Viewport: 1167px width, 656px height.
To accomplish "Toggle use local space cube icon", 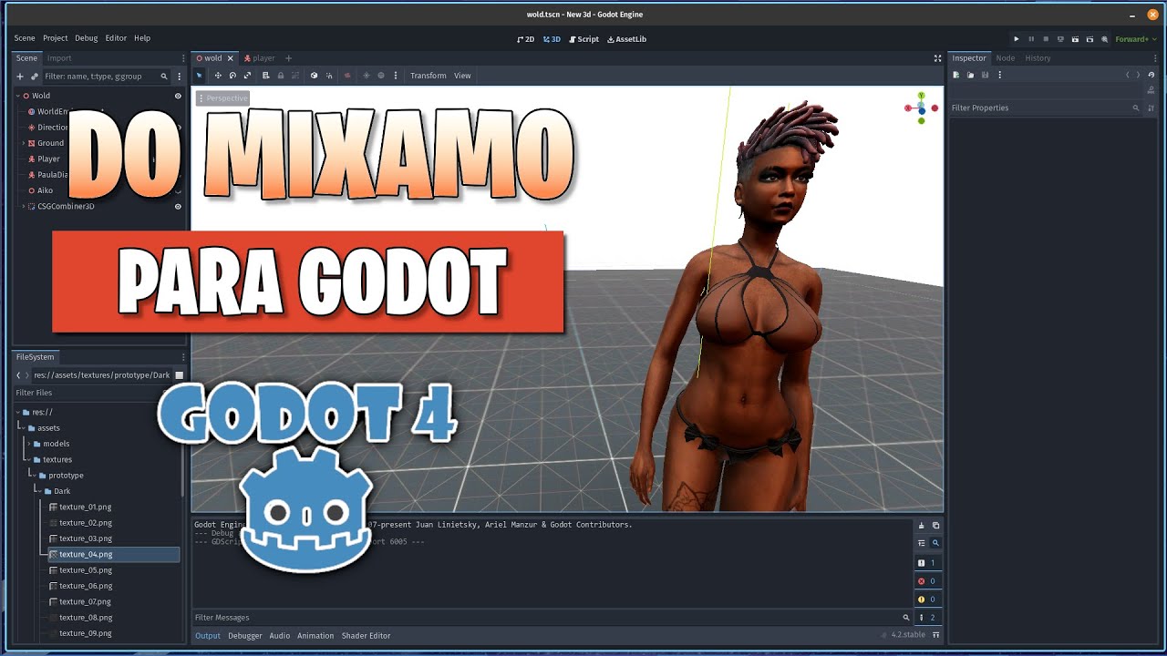I will coord(314,76).
